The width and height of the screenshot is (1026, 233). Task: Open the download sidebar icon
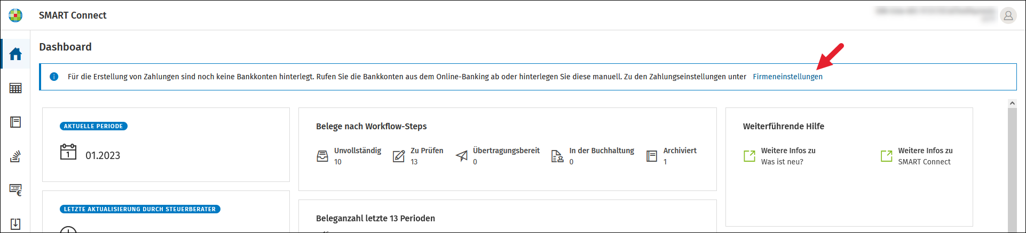coord(15,224)
